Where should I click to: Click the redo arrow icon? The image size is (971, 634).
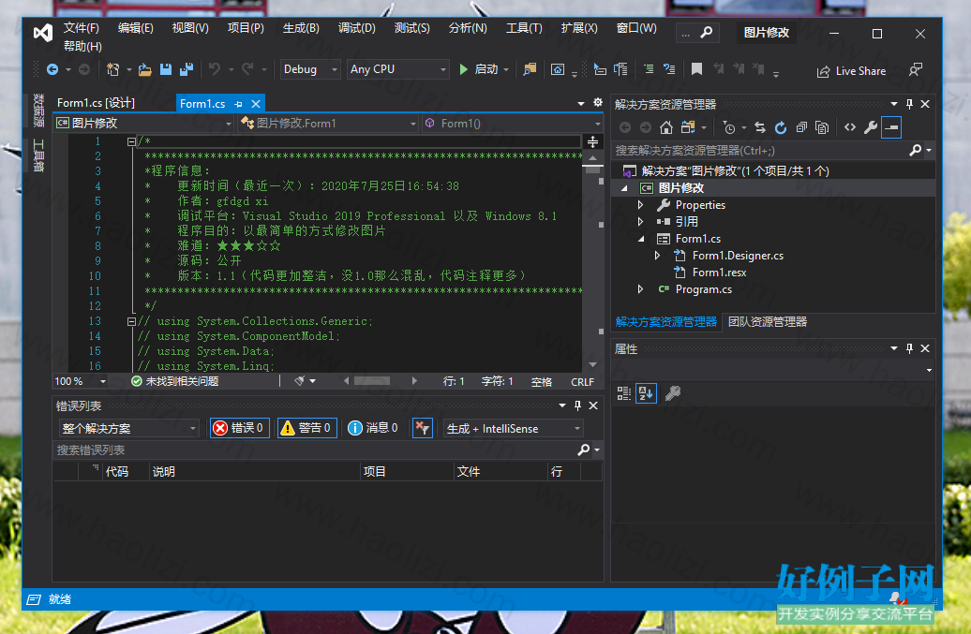click(x=247, y=69)
